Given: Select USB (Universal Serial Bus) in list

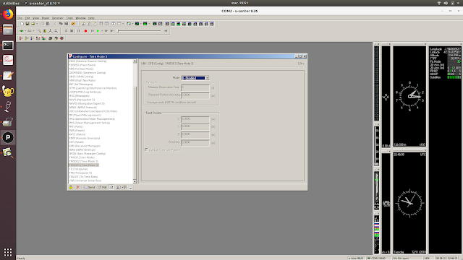Looking at the screenshot, I should pos(85,181).
